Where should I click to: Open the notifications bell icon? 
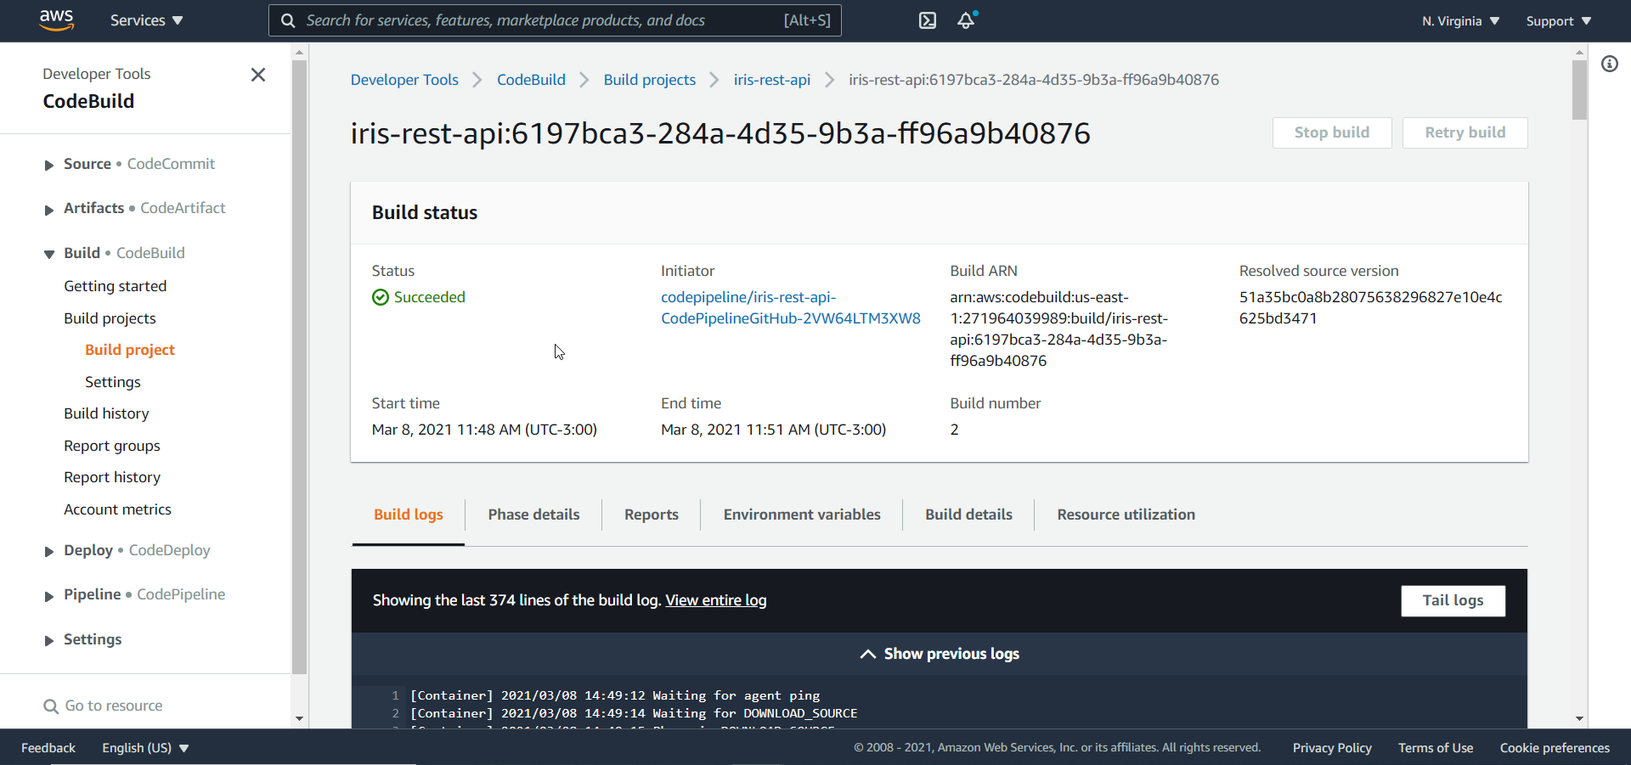click(966, 20)
